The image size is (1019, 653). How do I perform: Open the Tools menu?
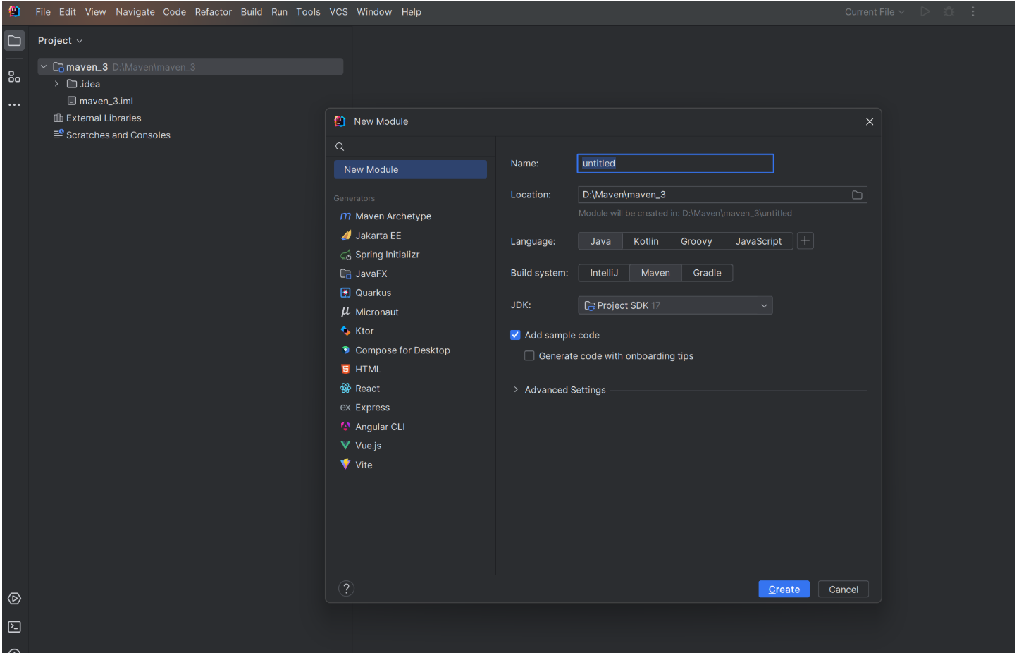308,12
